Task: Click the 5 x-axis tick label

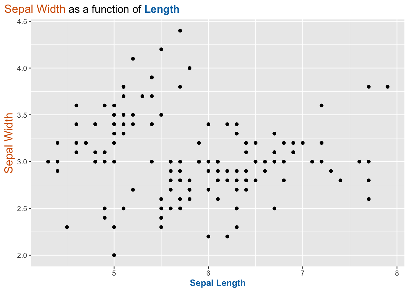Action: click(x=114, y=273)
